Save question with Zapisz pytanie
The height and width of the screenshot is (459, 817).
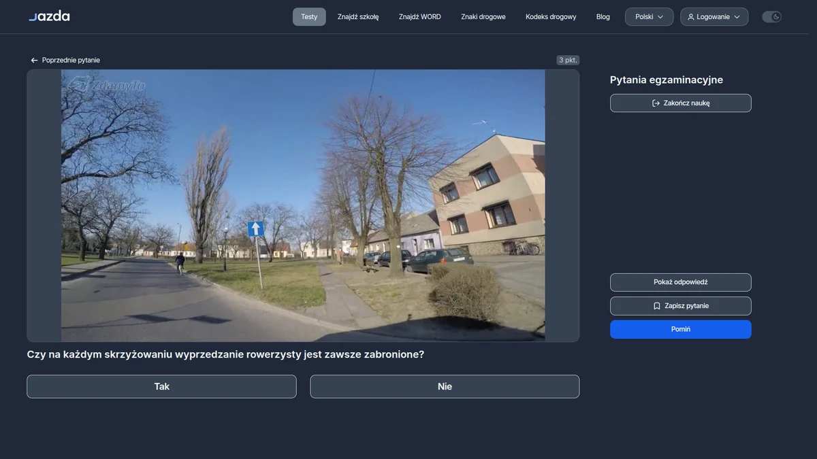coord(681,306)
